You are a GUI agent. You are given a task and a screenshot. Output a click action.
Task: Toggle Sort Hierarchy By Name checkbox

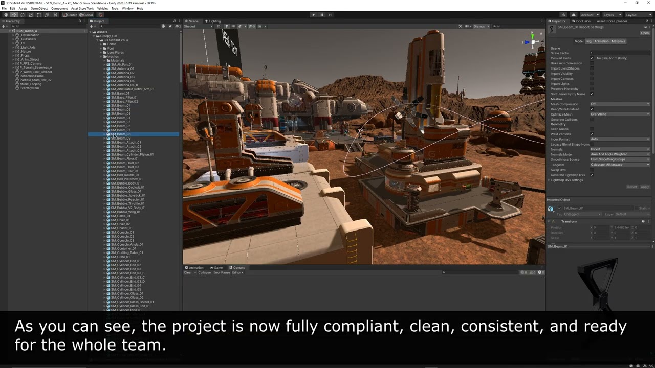click(592, 94)
